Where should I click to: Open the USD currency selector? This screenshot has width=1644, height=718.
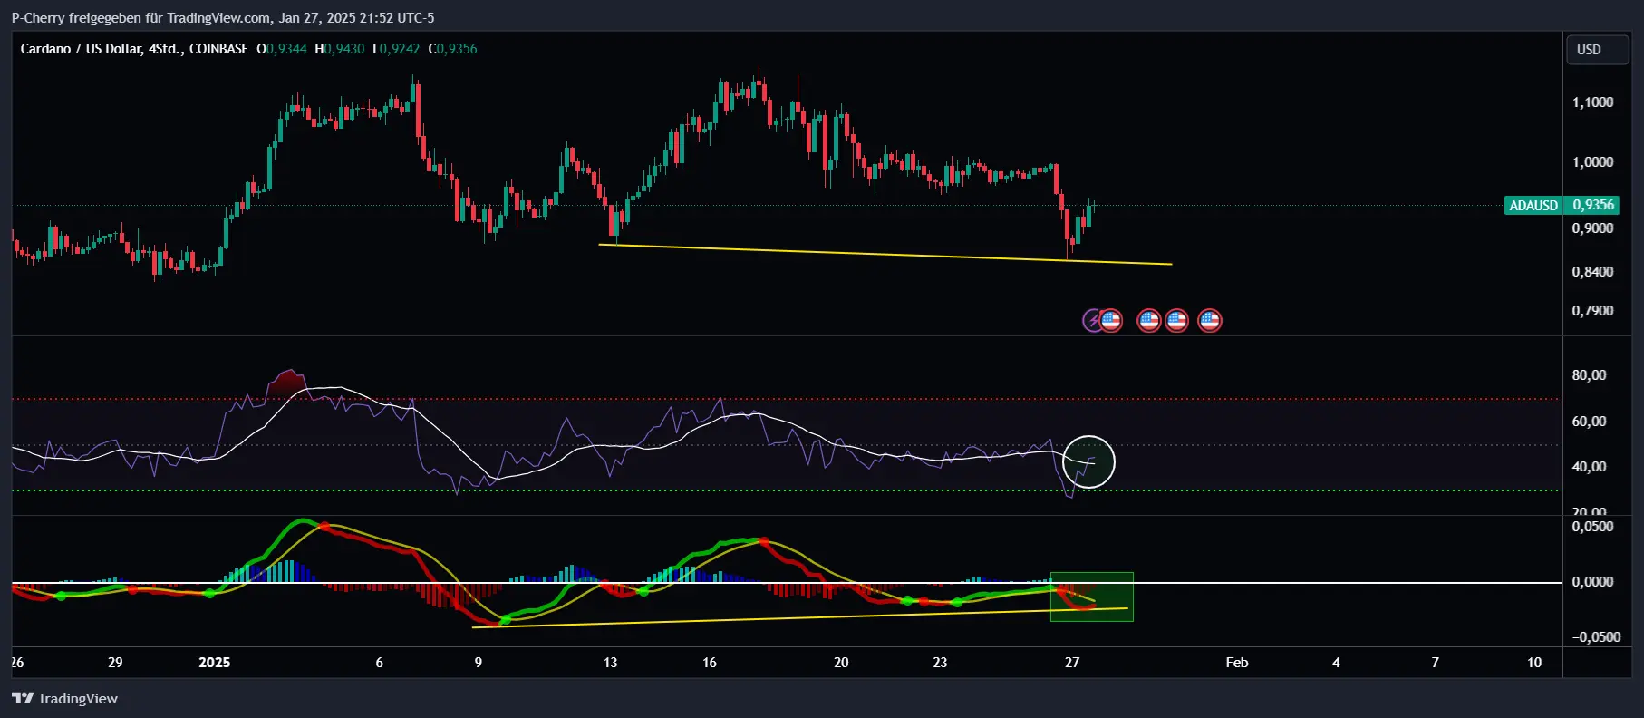pos(1598,50)
